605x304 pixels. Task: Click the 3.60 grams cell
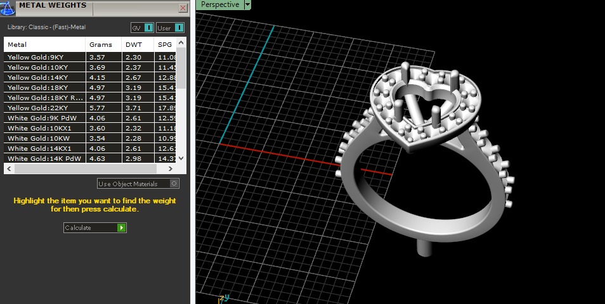[x=103, y=128]
